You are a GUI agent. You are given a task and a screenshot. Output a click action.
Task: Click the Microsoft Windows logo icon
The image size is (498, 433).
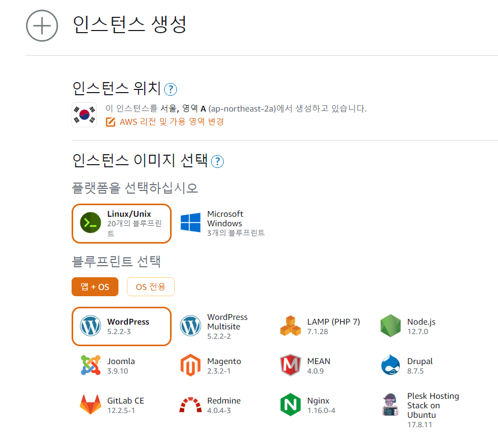pos(191,223)
